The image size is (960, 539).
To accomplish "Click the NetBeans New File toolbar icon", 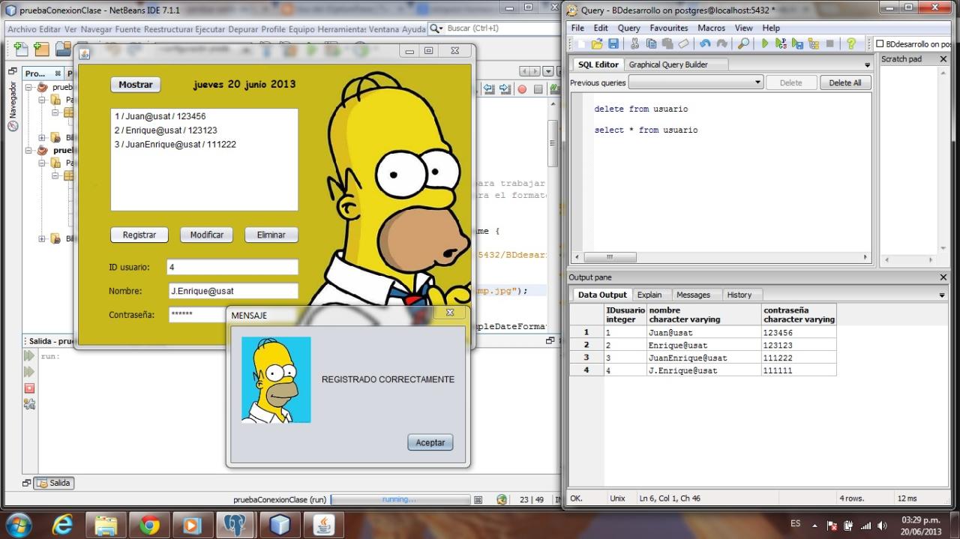I will (x=21, y=49).
